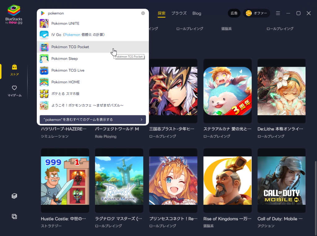
Task: Click the vertical scrollbar on the right
Action: coord(315,186)
